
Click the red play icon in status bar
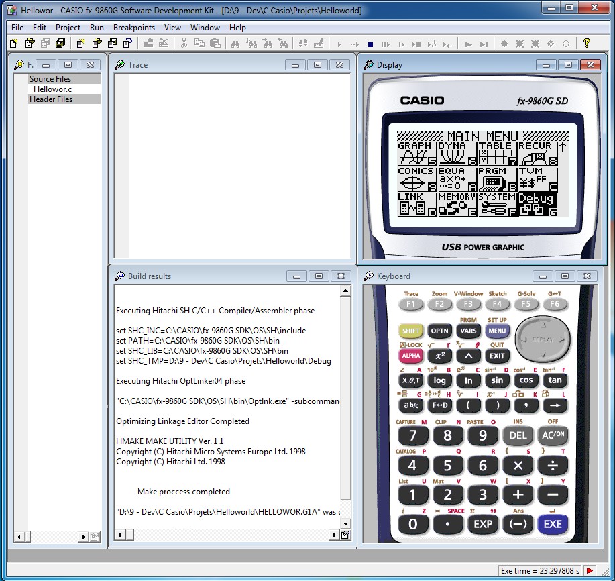pos(590,570)
